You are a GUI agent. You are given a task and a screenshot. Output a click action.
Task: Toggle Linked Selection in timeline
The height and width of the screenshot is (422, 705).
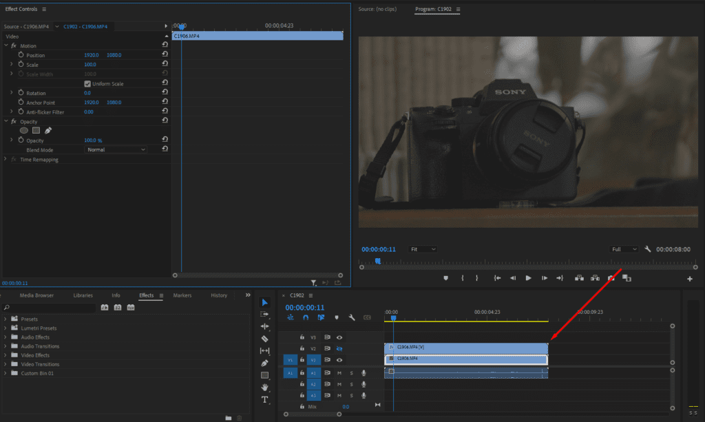click(321, 317)
